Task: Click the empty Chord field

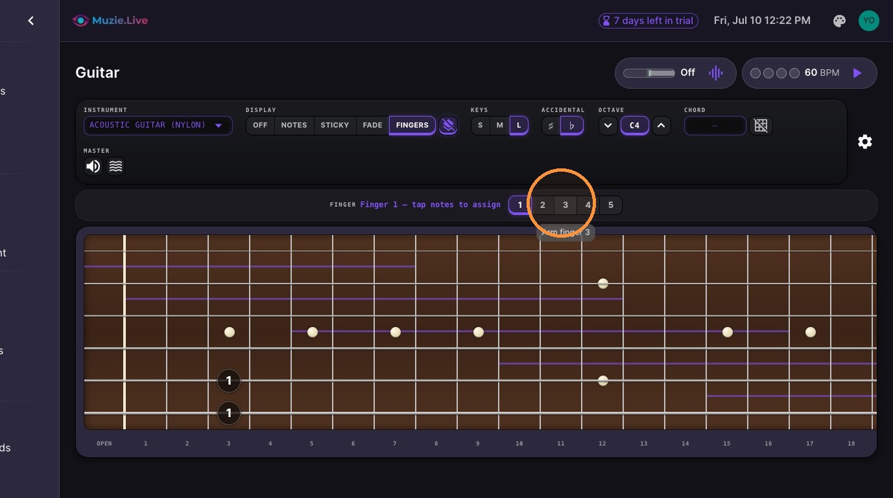Action: pyautogui.click(x=715, y=125)
